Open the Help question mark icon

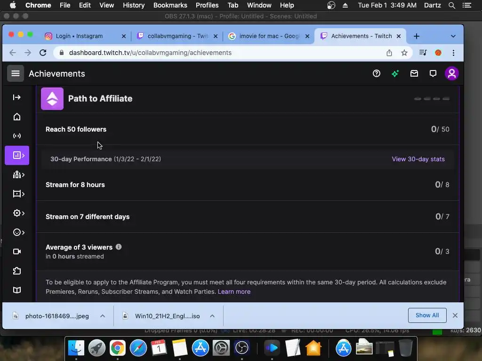pos(376,74)
